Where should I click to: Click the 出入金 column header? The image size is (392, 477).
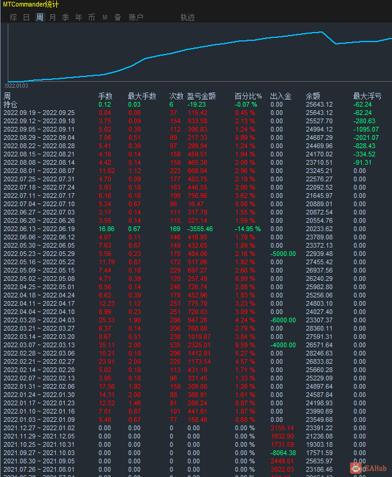[281, 96]
